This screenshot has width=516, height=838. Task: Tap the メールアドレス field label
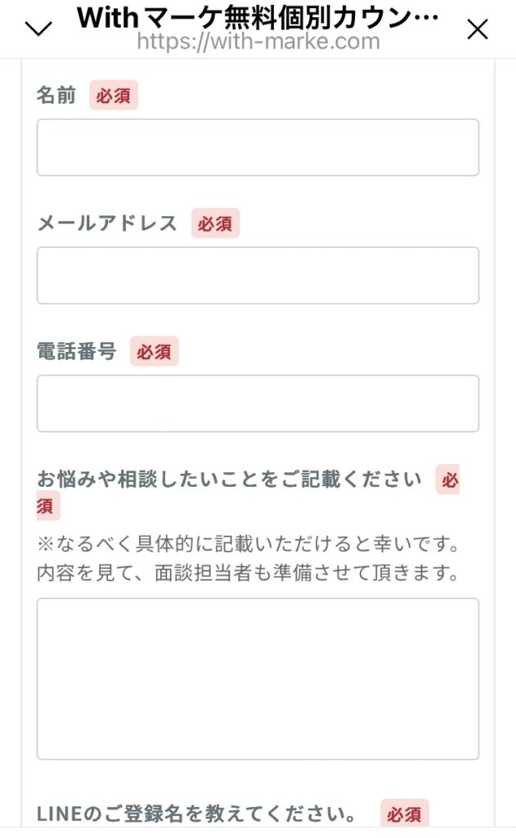click(x=107, y=223)
